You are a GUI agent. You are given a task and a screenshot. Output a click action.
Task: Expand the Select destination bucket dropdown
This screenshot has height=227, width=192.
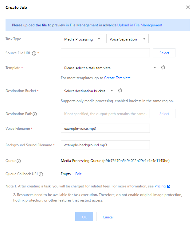pos(88,91)
